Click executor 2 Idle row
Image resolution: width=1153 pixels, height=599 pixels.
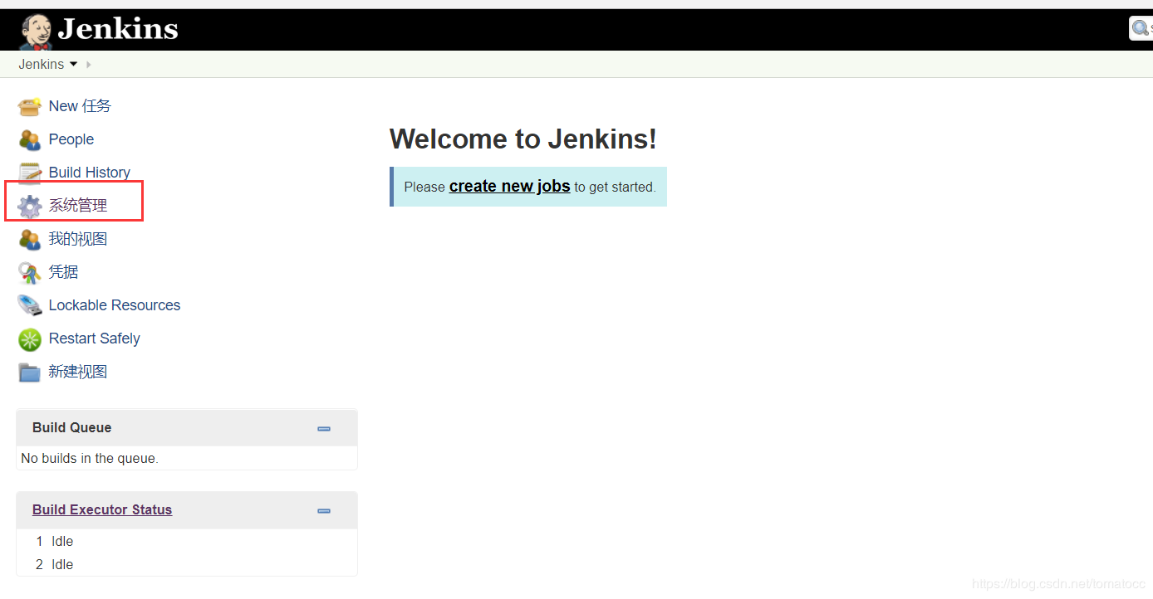pyautogui.click(x=187, y=564)
